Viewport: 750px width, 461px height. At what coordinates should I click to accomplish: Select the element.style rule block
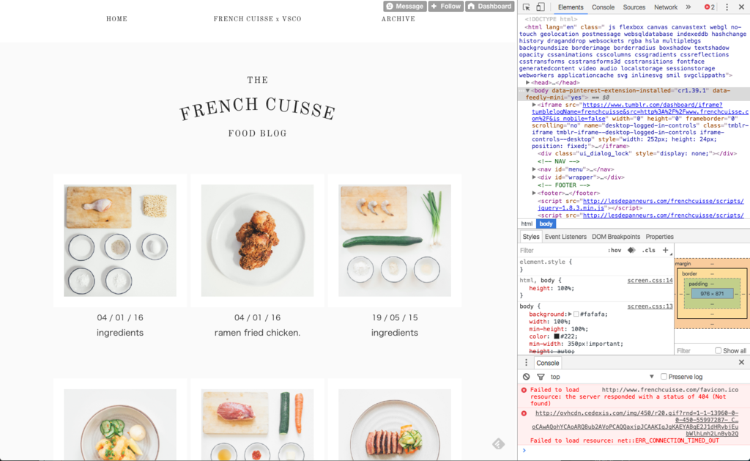(595, 265)
